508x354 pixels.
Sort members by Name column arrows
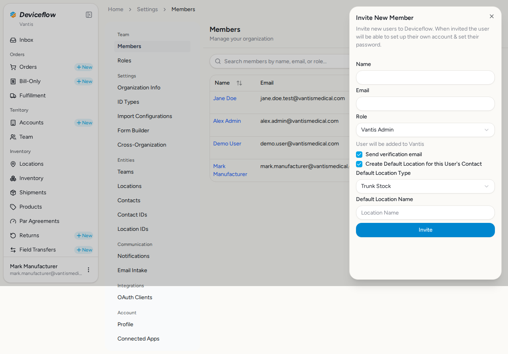click(239, 83)
